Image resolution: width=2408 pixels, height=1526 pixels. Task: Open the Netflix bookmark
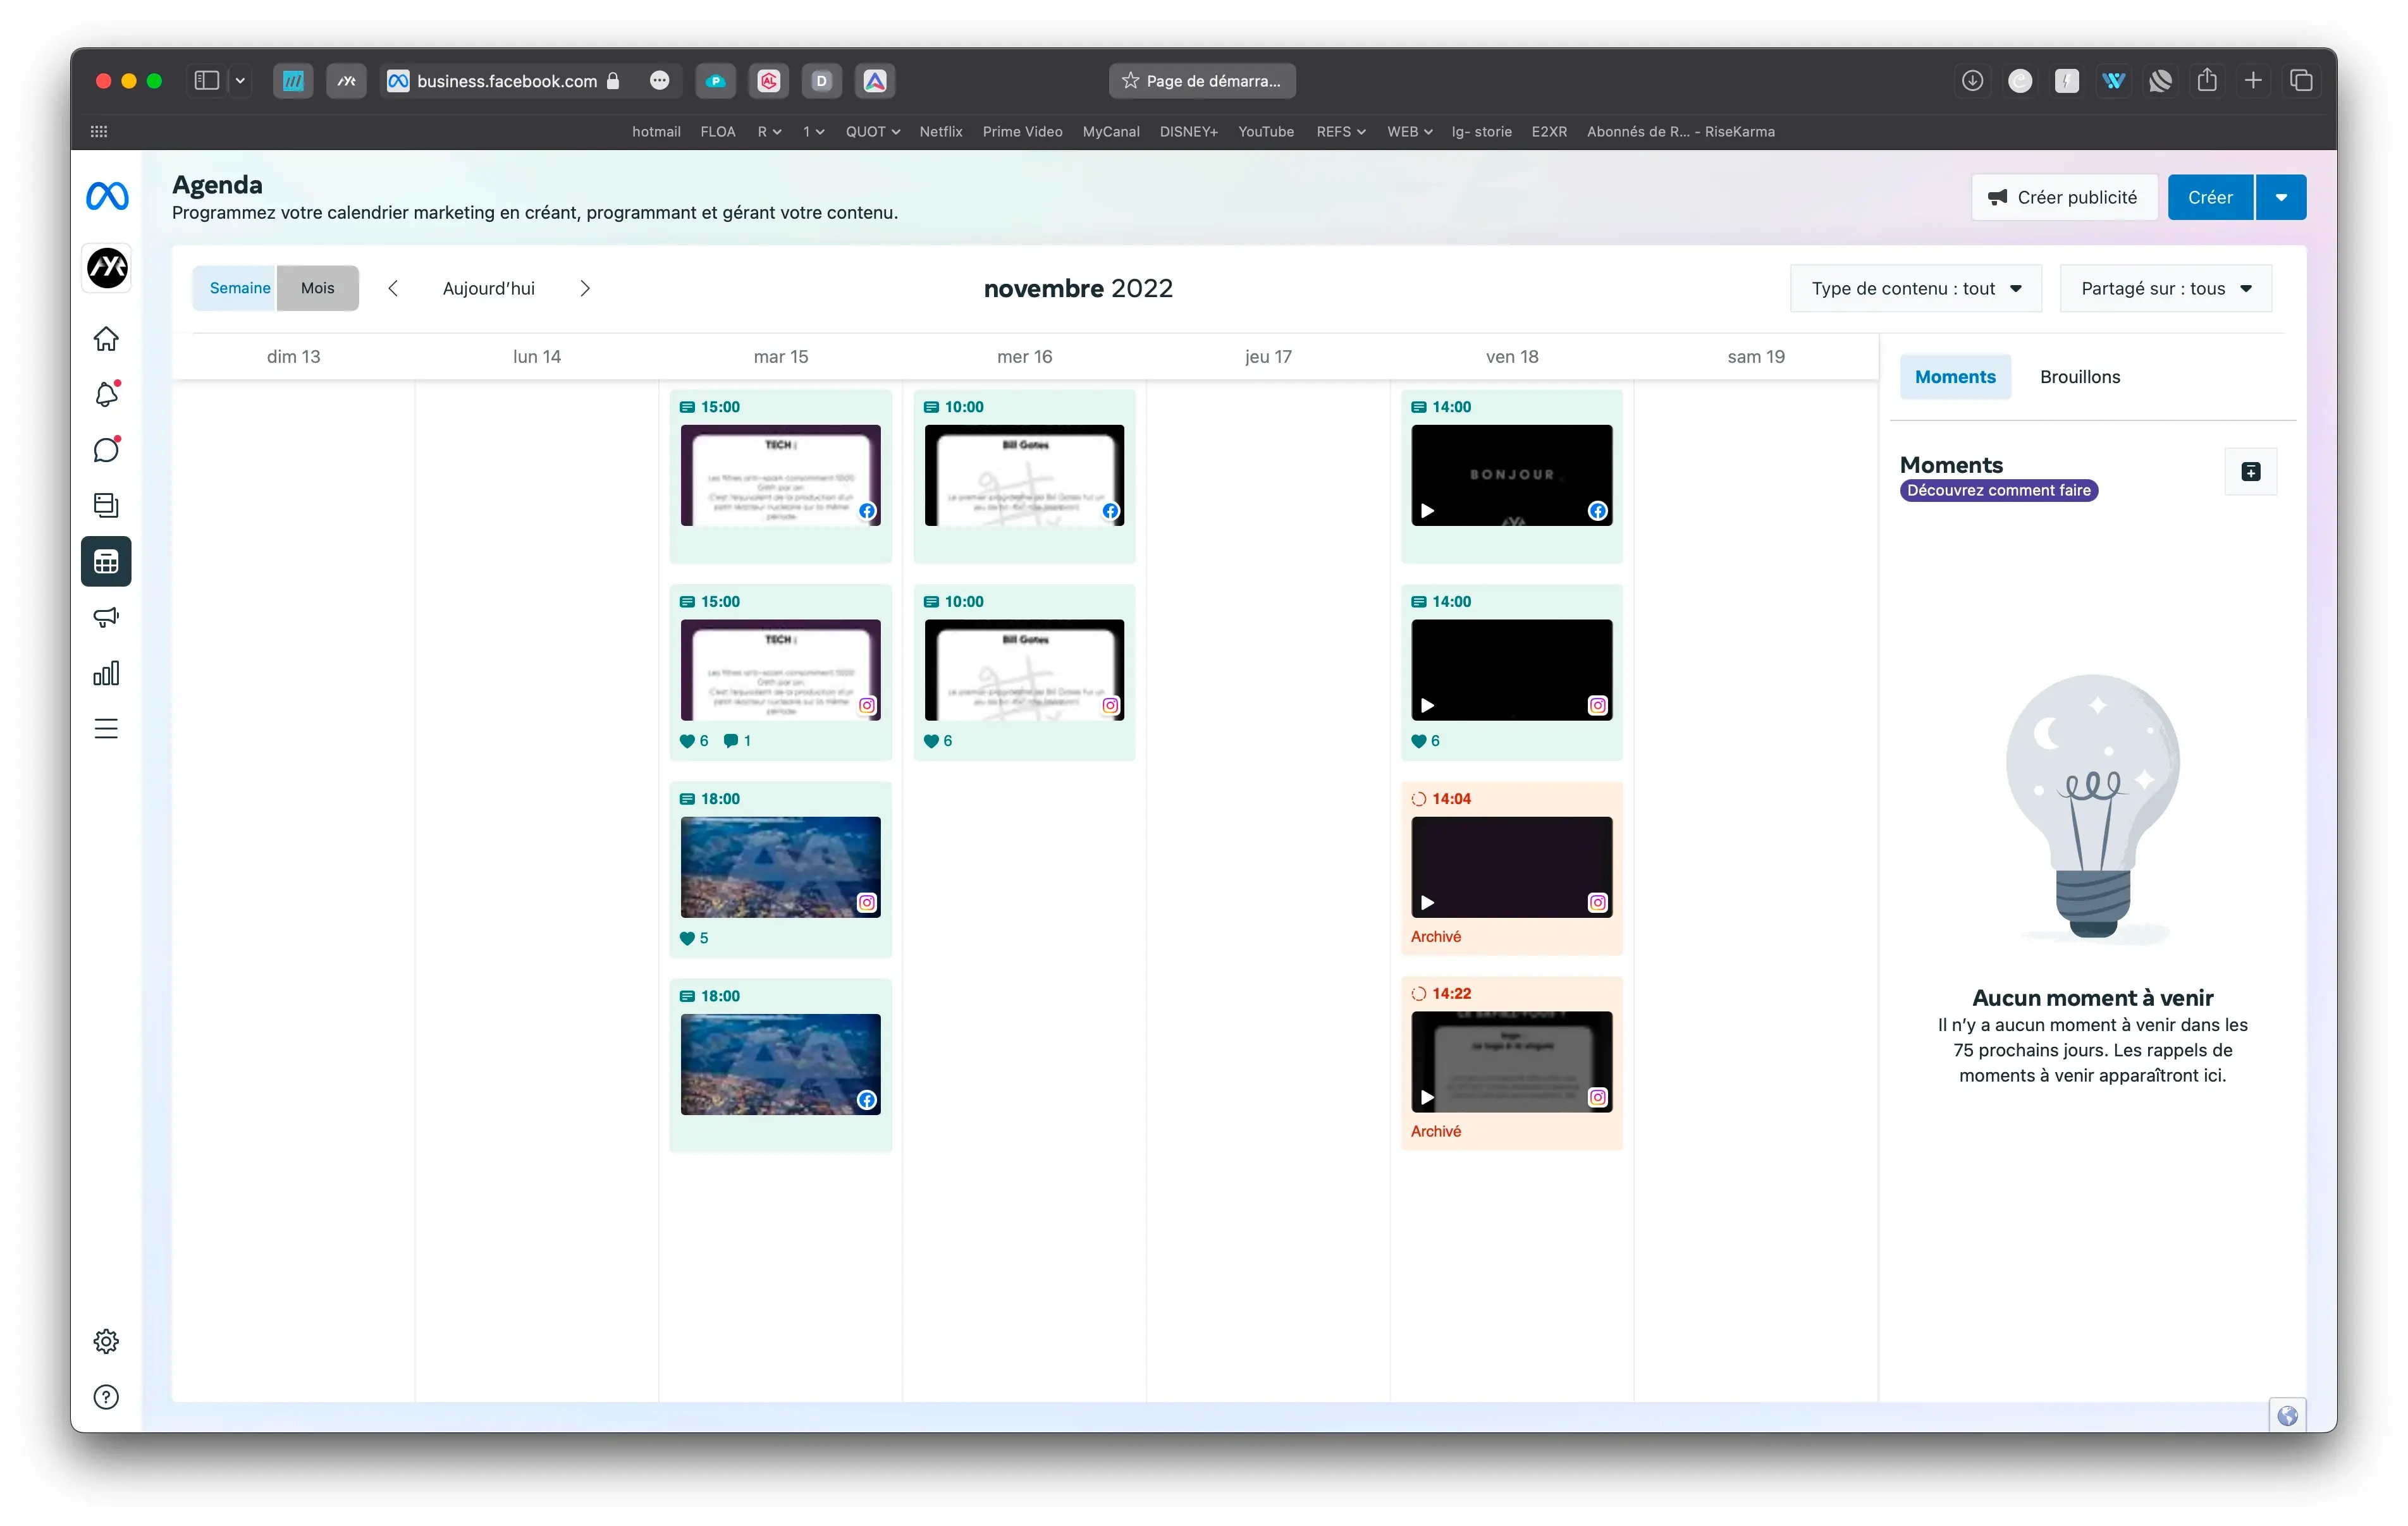[x=941, y=131]
